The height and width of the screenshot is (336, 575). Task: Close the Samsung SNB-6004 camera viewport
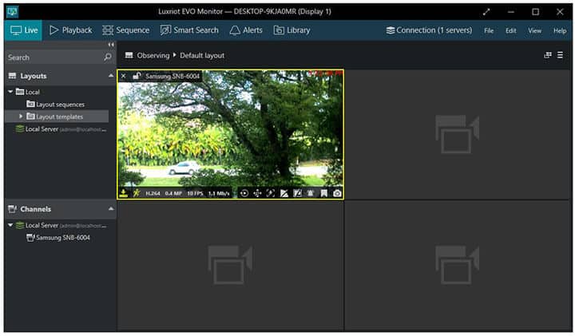(x=123, y=76)
